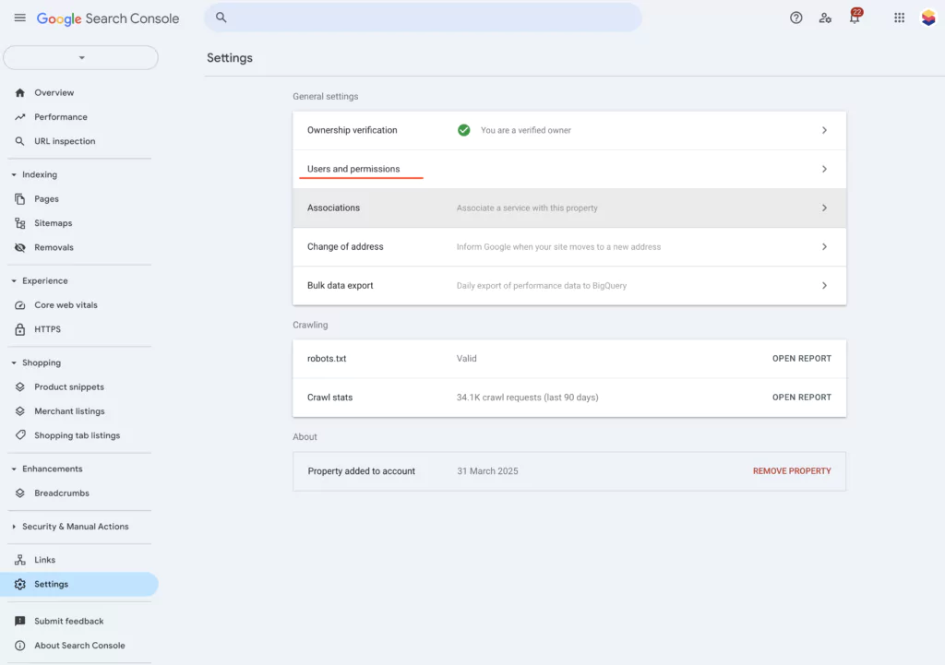Open the robots.txt report
This screenshot has height=665, width=945.
coord(801,359)
